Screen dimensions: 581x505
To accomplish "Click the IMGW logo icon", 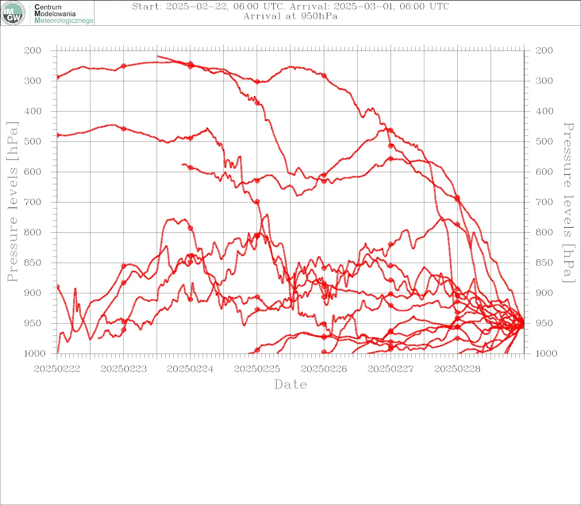I will (13, 13).
